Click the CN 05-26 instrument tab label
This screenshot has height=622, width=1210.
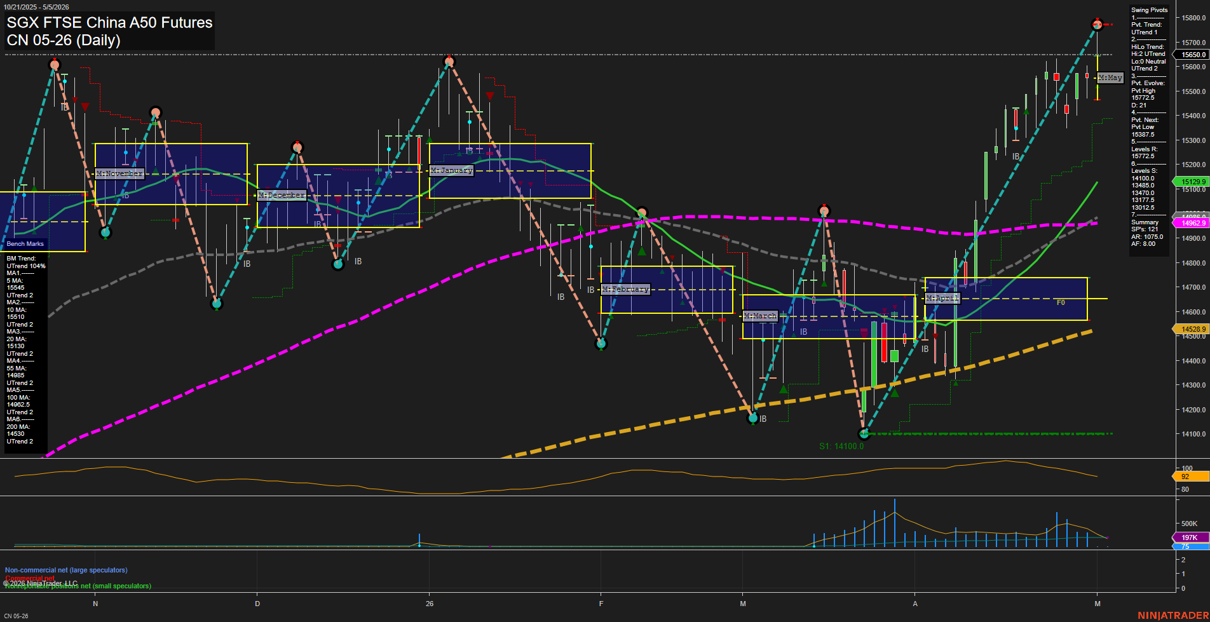pos(16,616)
